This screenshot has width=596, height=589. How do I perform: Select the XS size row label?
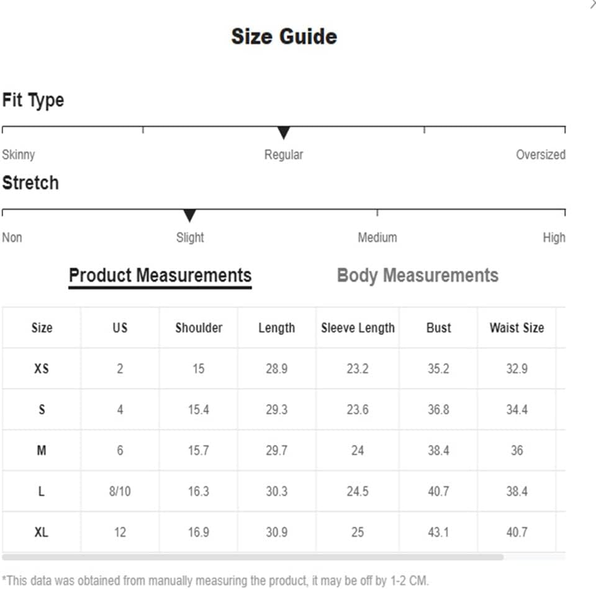(42, 368)
